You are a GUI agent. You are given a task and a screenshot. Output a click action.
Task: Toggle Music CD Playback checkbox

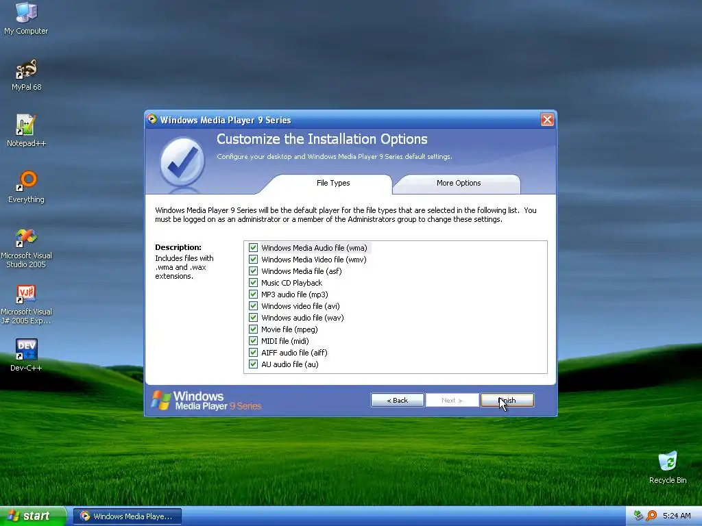(x=253, y=283)
